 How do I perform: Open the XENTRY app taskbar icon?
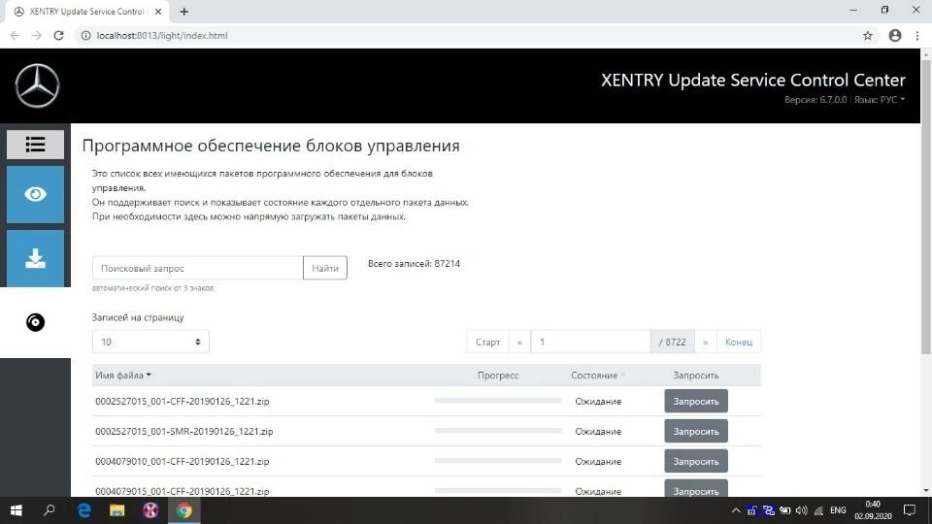click(150, 510)
